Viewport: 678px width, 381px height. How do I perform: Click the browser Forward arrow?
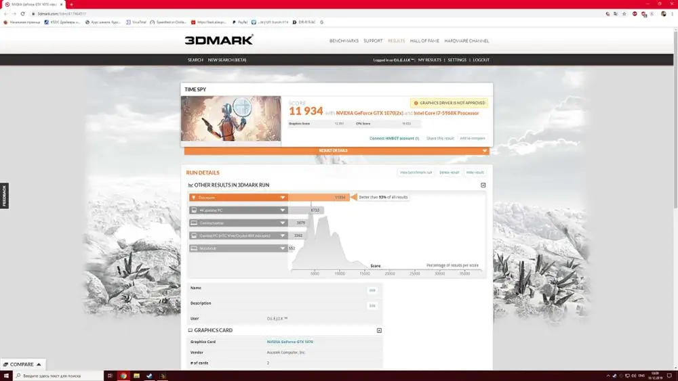point(14,14)
